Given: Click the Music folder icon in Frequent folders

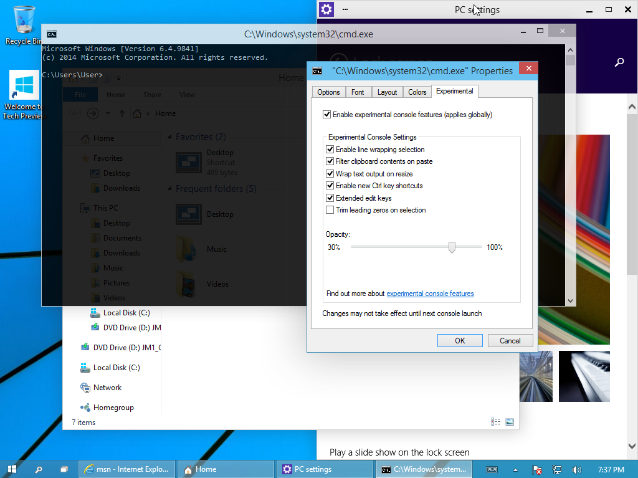Looking at the screenshot, I should click(x=187, y=249).
